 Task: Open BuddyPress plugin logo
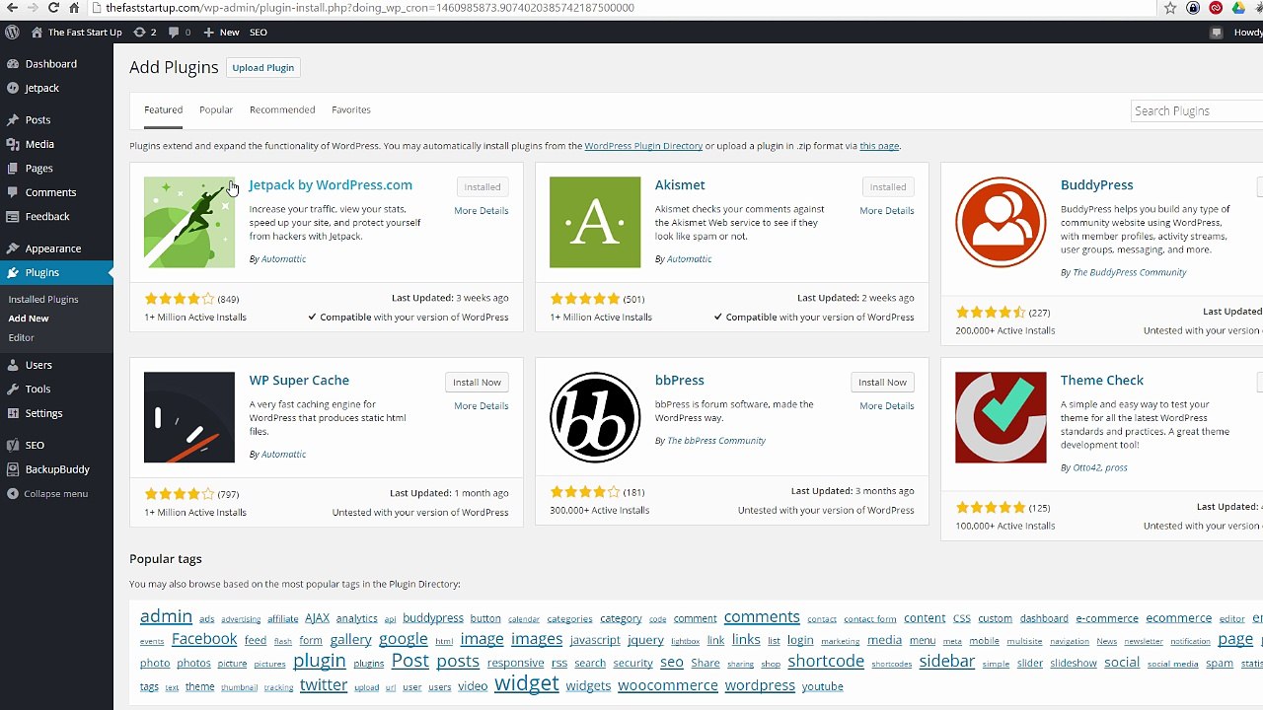click(1001, 222)
